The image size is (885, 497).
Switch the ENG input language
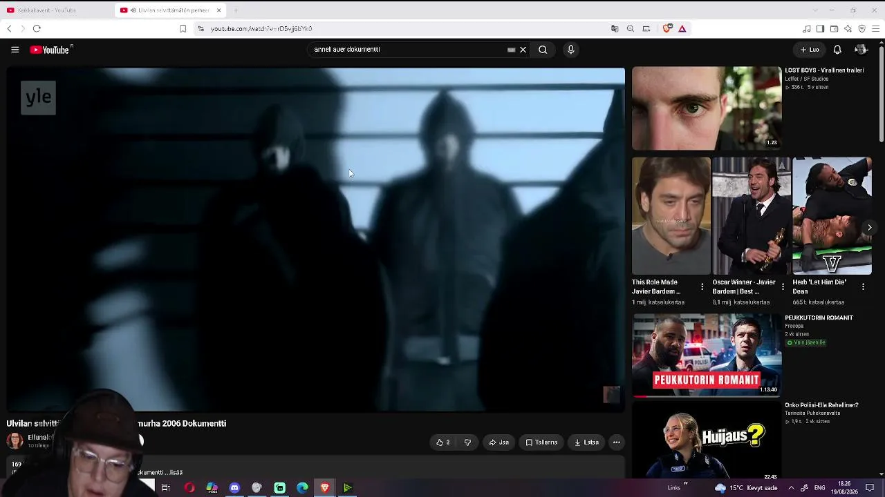pyautogui.click(x=821, y=488)
